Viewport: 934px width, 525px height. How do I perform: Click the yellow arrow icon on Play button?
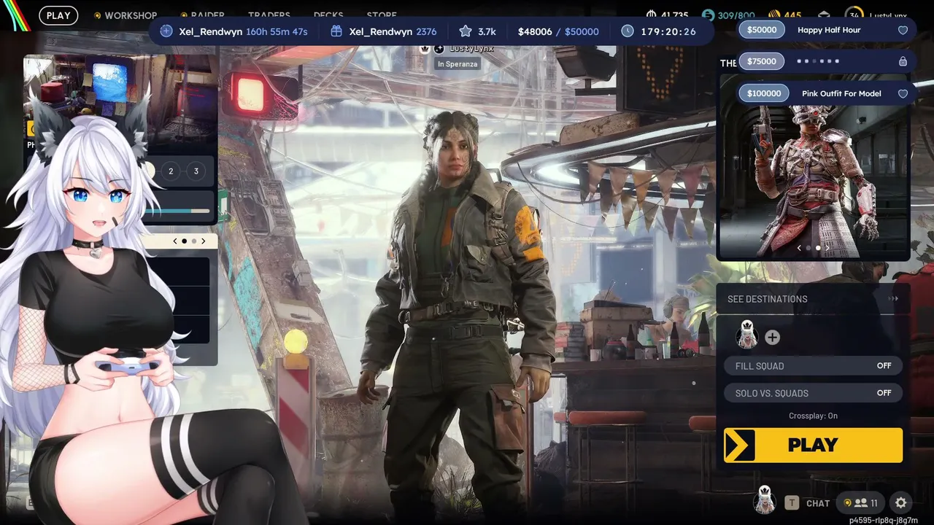[739, 445]
